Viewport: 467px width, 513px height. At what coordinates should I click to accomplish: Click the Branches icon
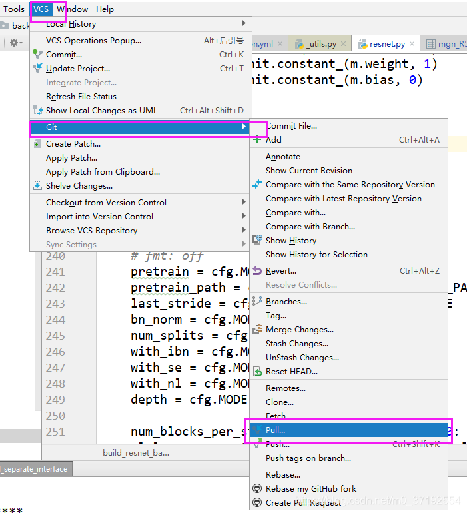click(x=257, y=301)
